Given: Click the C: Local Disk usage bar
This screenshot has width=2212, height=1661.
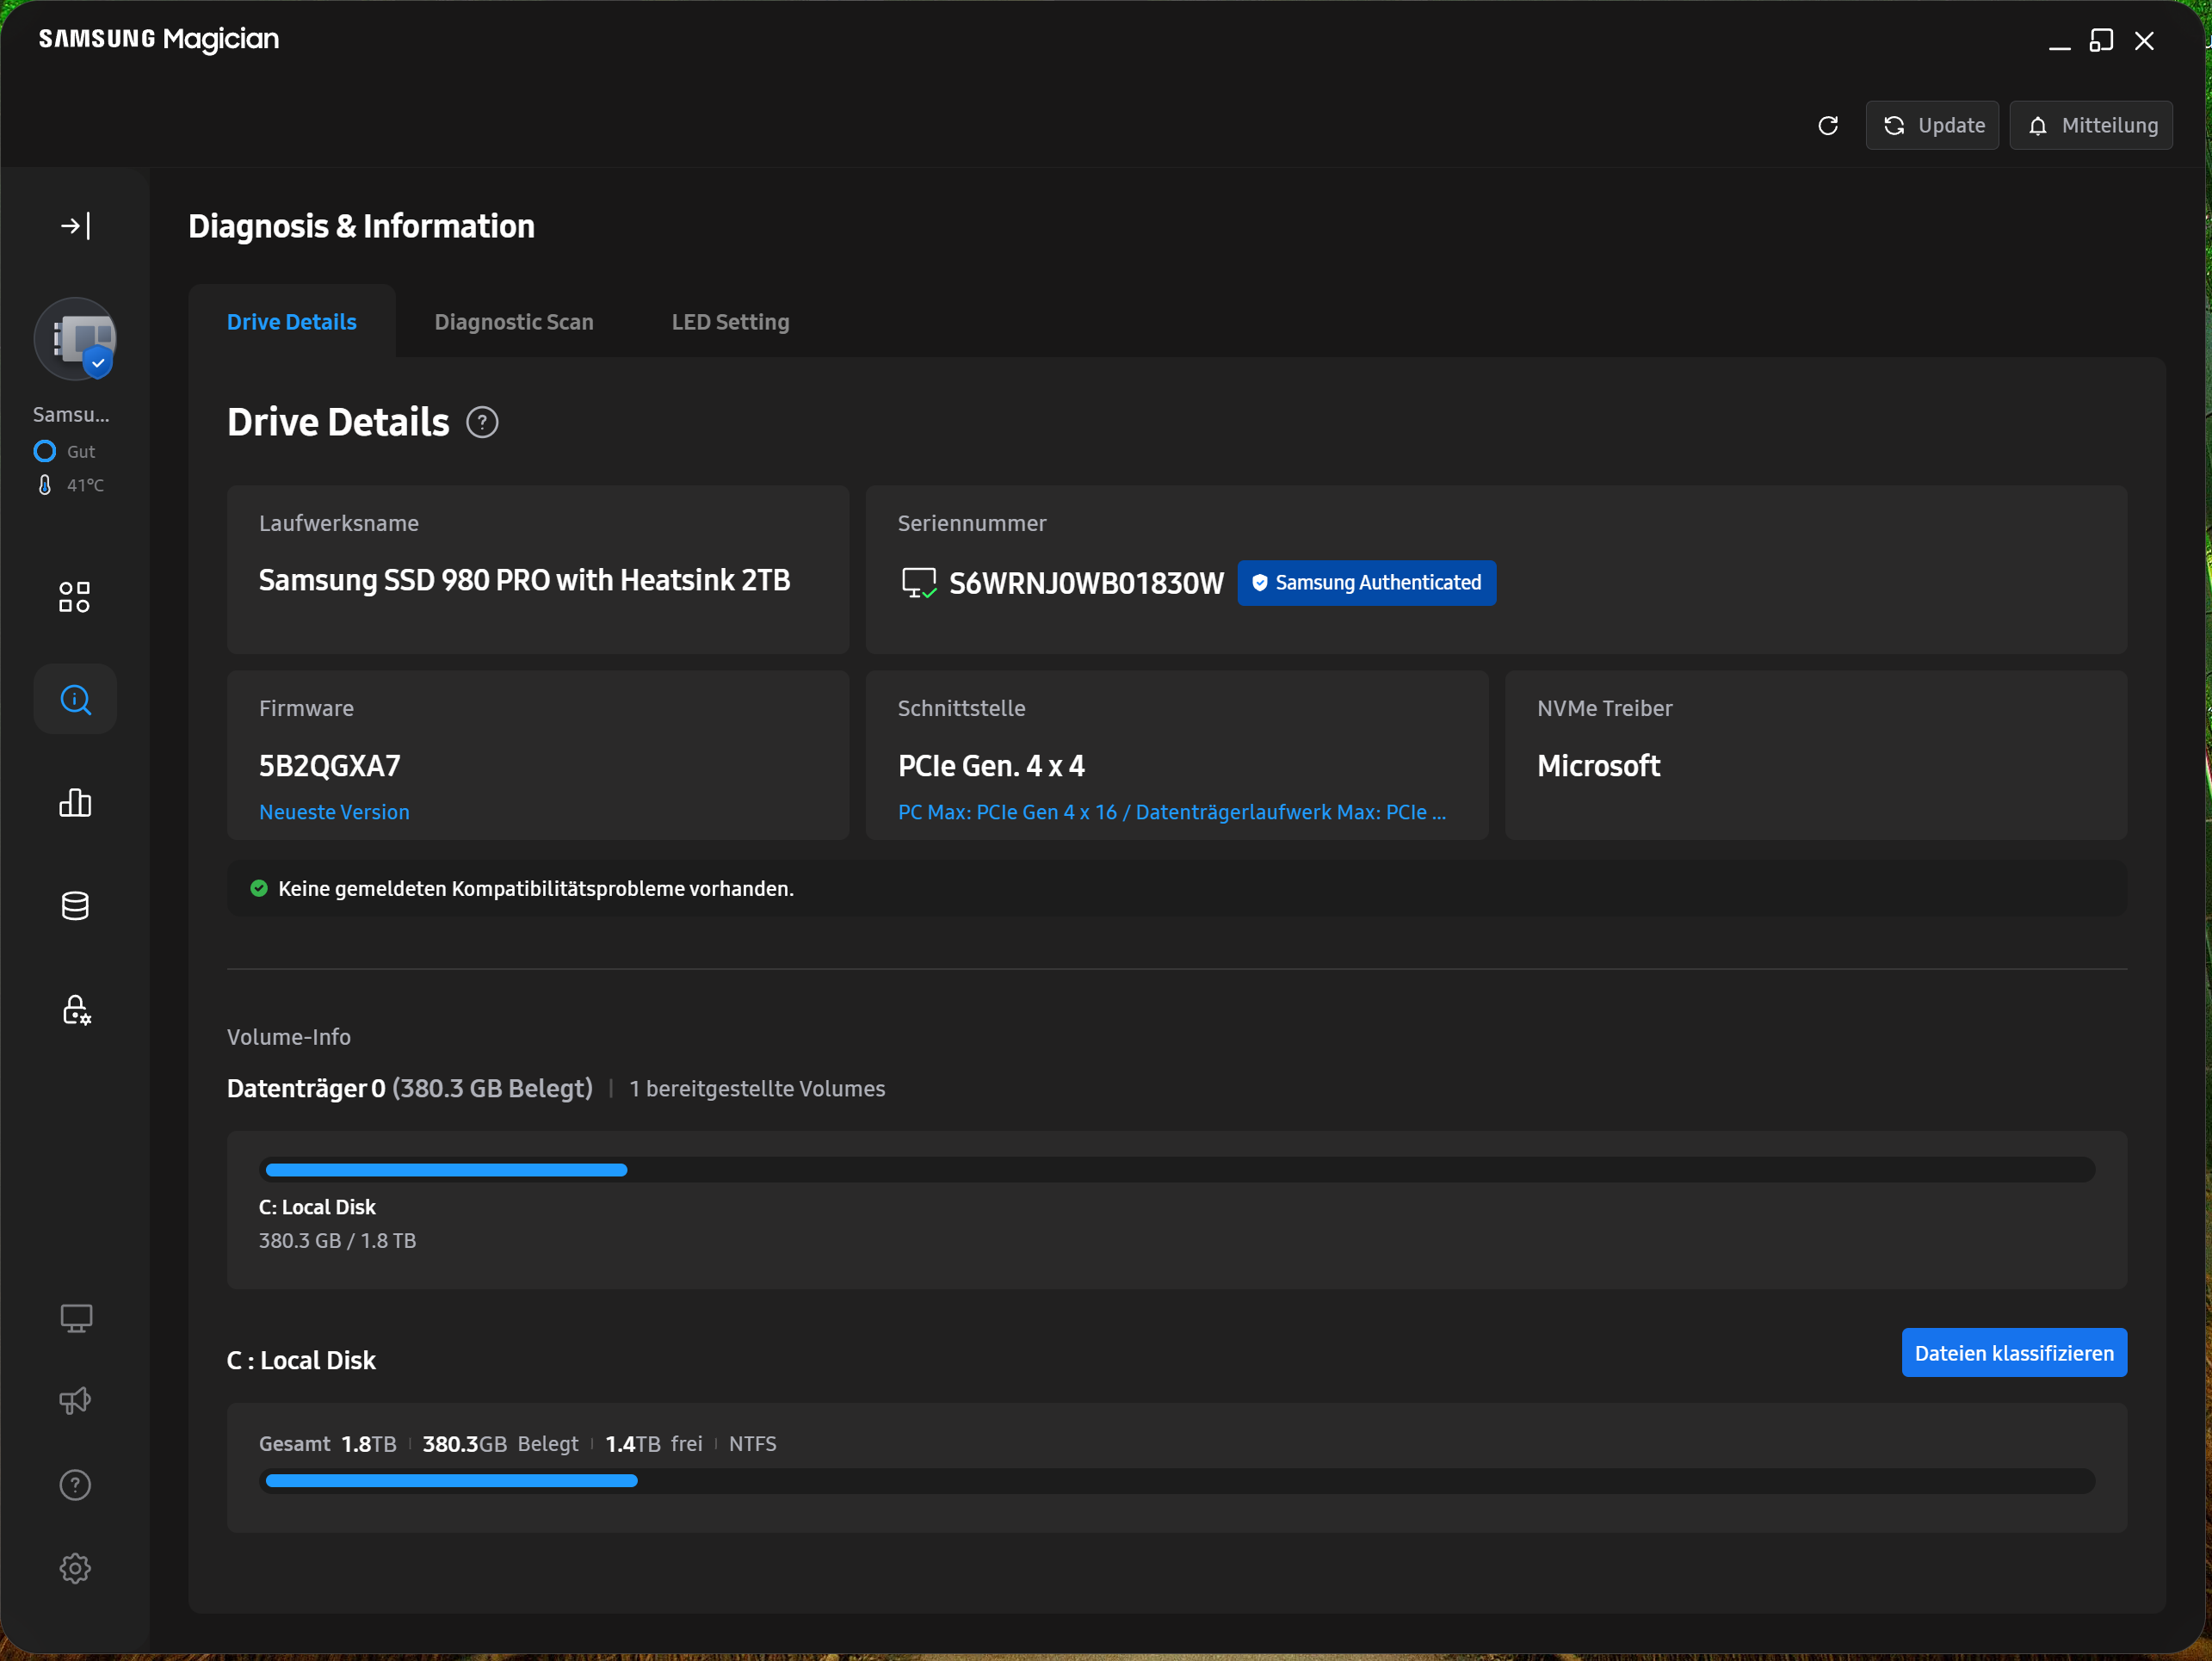Looking at the screenshot, I should coord(1176,1170).
